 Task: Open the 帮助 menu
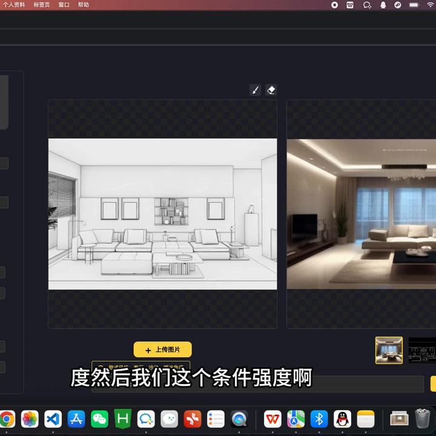[x=83, y=5]
